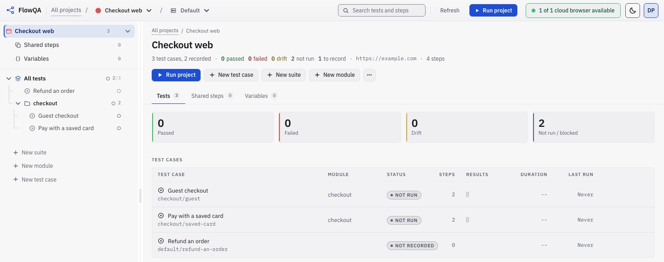Select Variables in the sidebar
The width and height of the screenshot is (664, 262).
[x=69, y=59]
